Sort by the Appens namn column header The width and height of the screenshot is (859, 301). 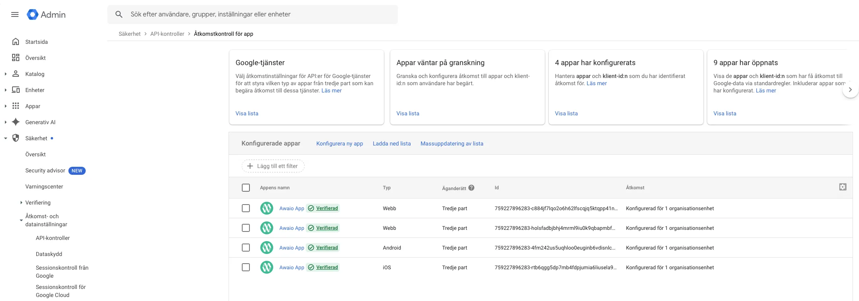click(275, 188)
